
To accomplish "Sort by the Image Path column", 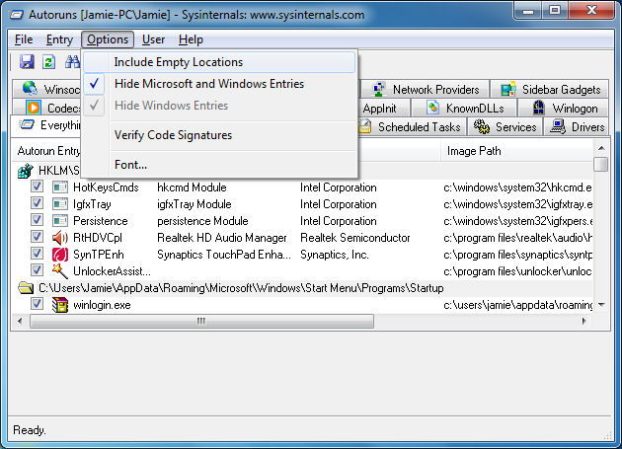I will (x=515, y=151).
